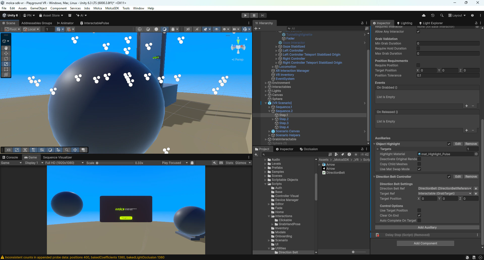Open global search magnifier icon
This screenshot has width=484, height=260.
pyautogui.click(x=442, y=15)
